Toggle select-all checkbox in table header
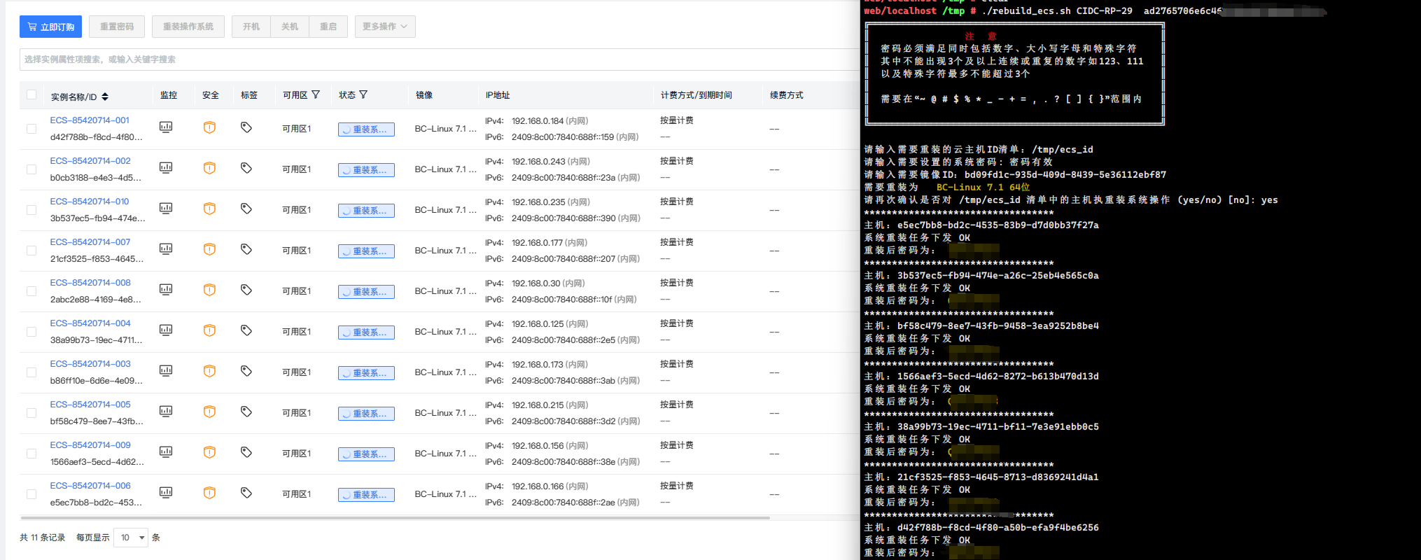Viewport: 1421px width, 560px height. pyautogui.click(x=31, y=94)
